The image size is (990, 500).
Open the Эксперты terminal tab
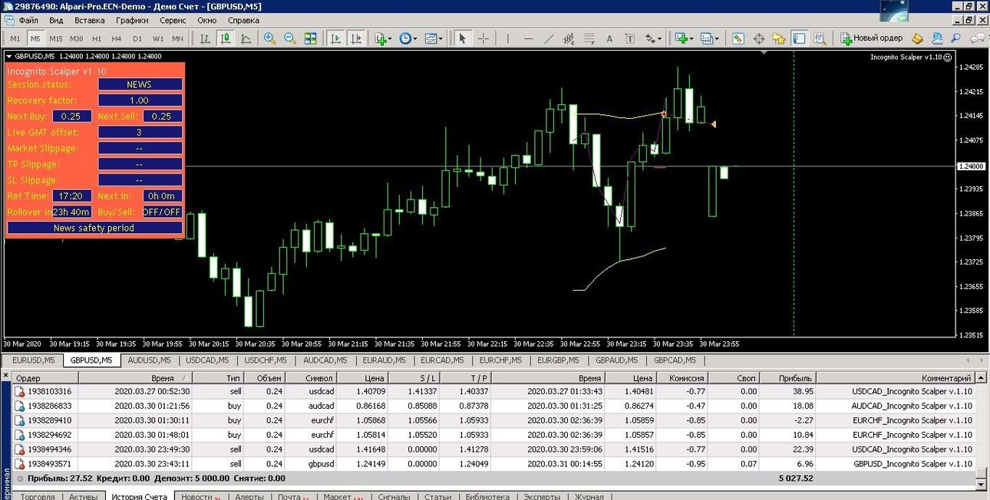coord(542,497)
